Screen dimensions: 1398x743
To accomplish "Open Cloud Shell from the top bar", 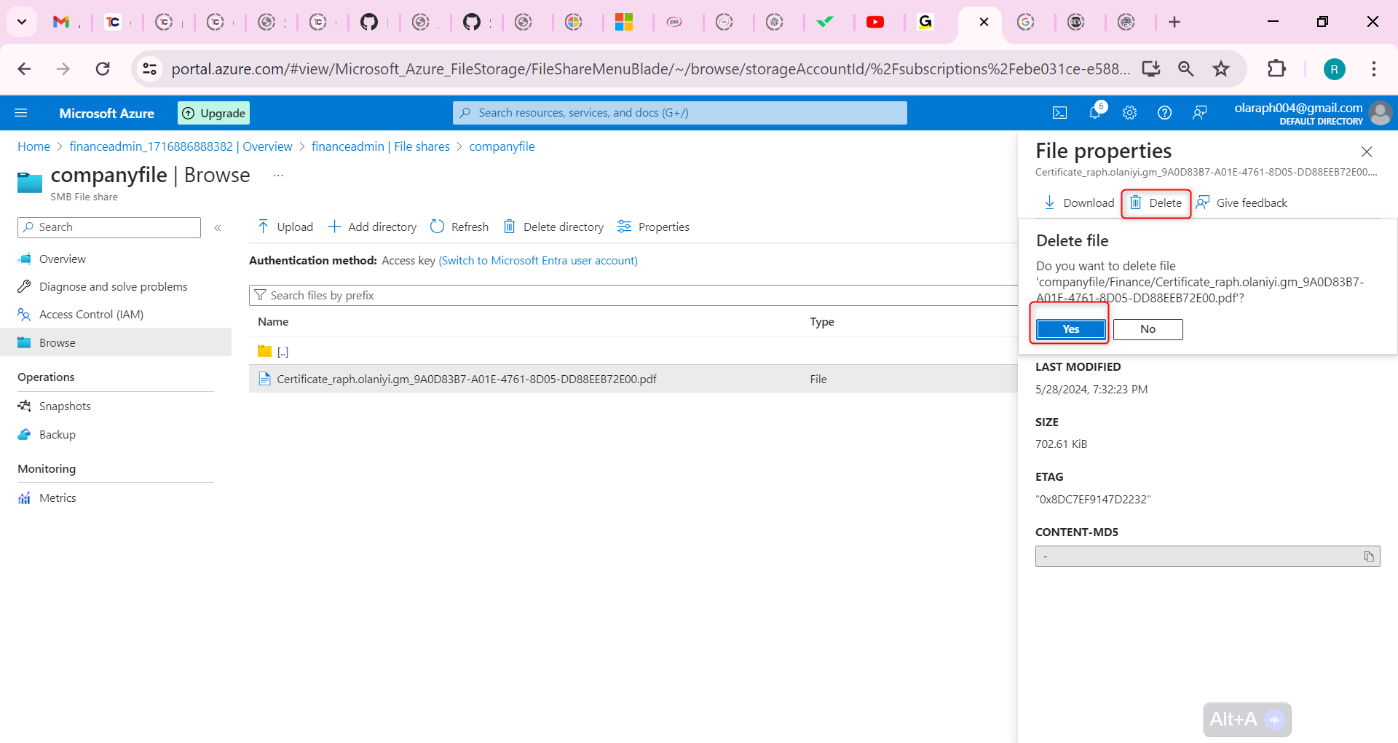I will point(1060,113).
